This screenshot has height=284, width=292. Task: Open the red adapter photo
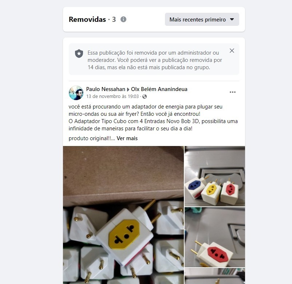215,237
